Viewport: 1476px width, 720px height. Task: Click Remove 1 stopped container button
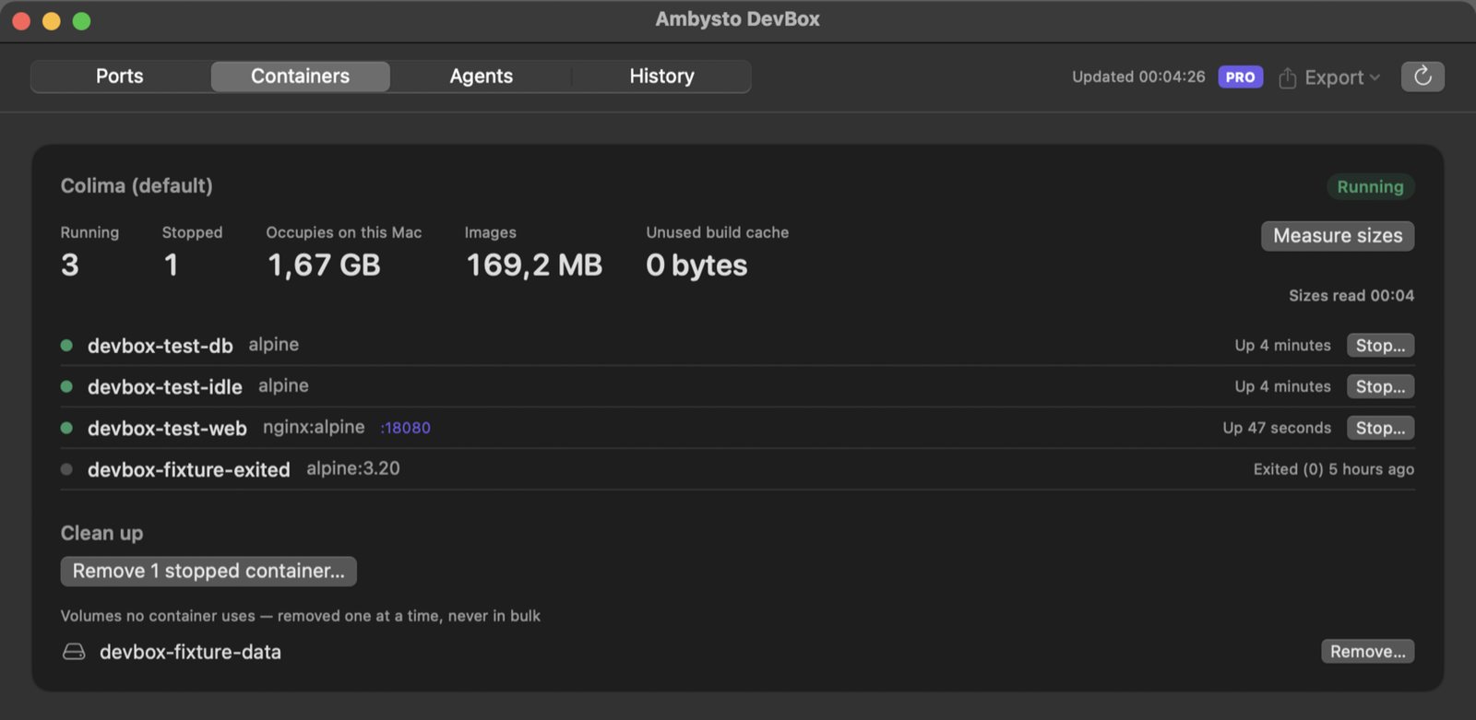click(x=208, y=572)
